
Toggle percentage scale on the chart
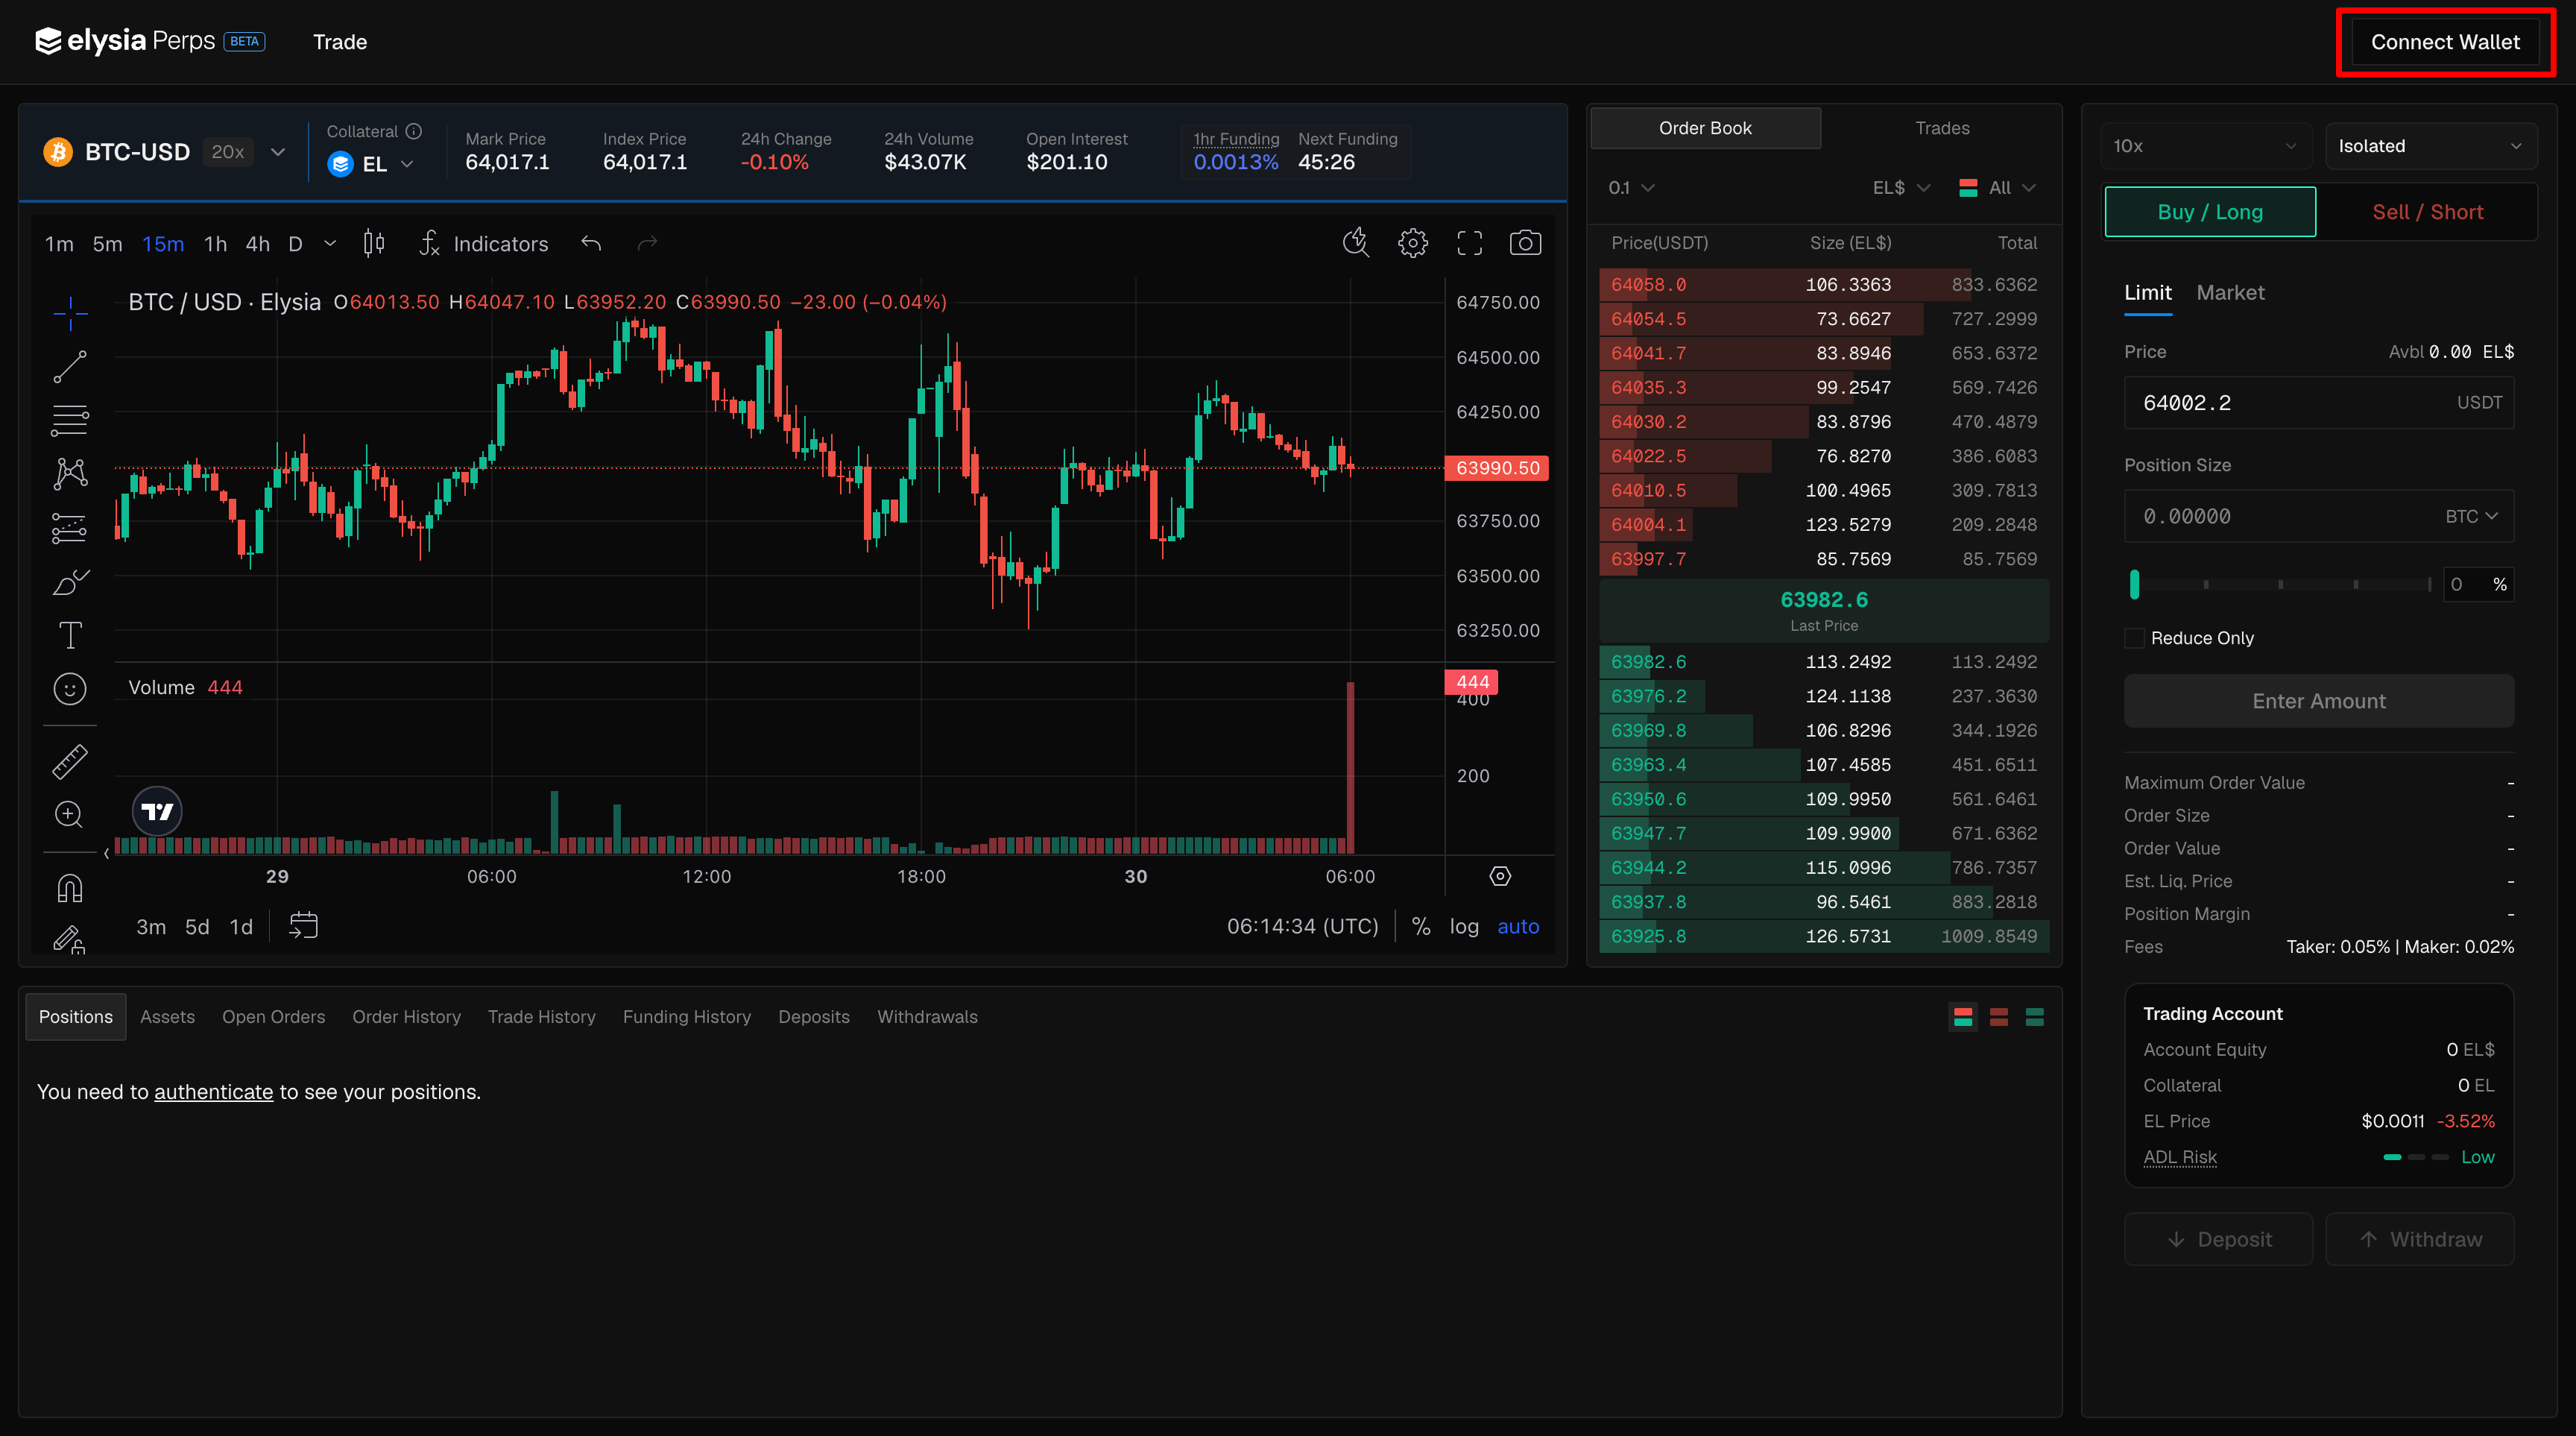click(1420, 926)
